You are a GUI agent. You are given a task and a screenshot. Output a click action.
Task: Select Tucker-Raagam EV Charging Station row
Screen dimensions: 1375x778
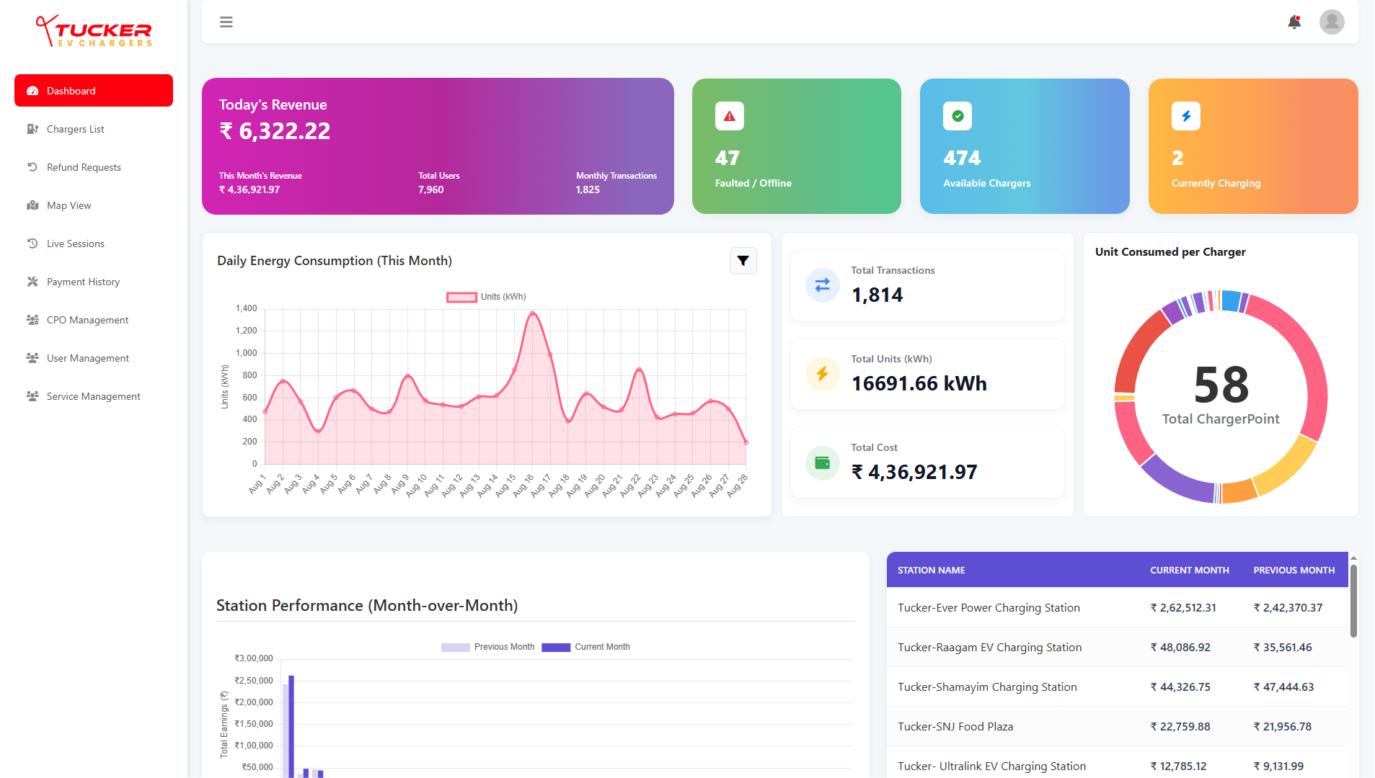pos(1117,647)
